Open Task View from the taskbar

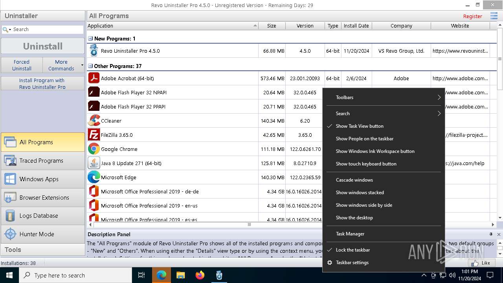[x=141, y=275]
